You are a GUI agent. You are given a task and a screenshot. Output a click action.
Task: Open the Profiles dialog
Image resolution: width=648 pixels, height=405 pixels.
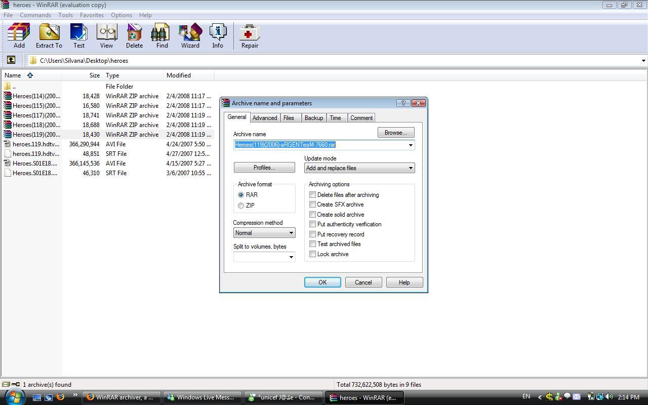pos(264,167)
